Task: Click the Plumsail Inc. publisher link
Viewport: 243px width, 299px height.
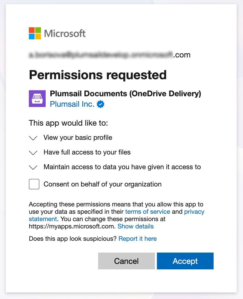Action: coord(72,104)
